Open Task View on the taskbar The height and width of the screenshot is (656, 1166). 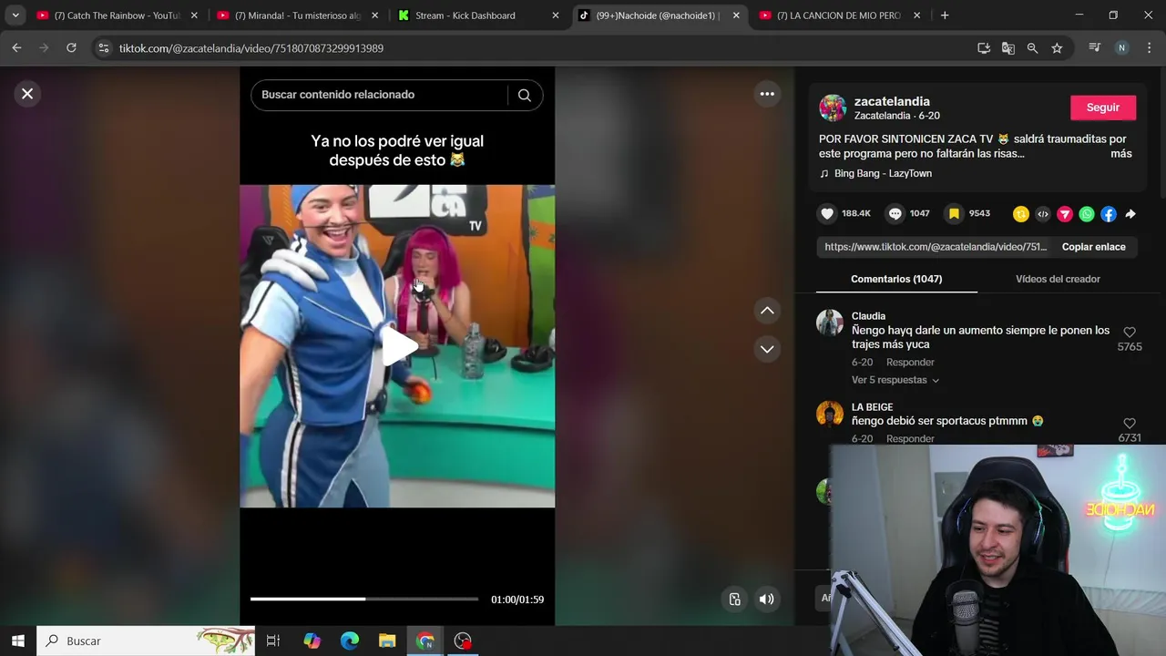tap(273, 641)
